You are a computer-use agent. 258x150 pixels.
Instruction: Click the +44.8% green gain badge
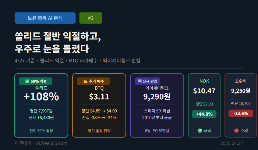click(x=204, y=114)
